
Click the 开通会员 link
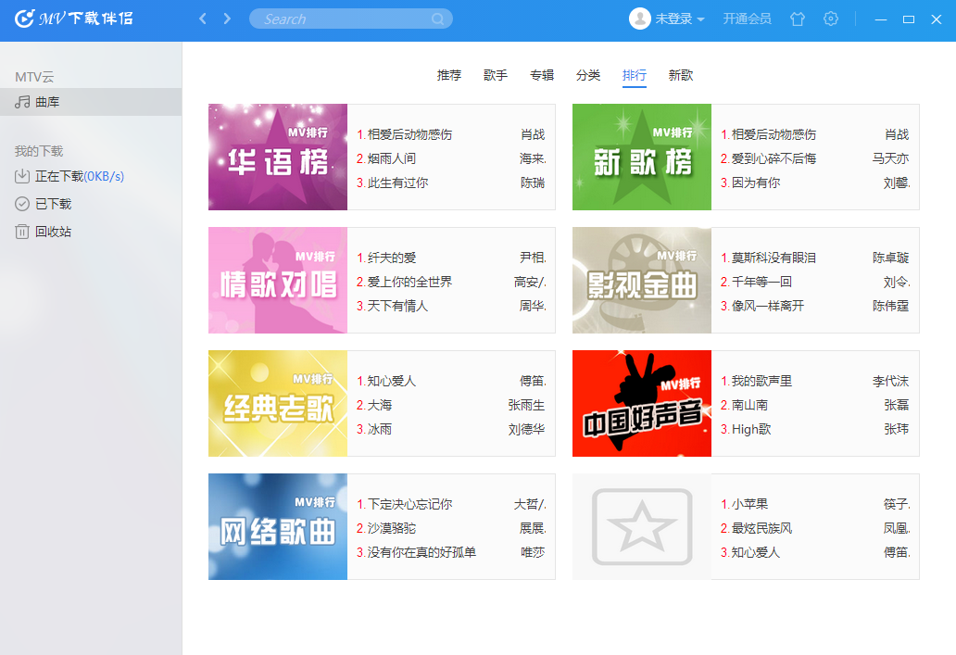pyautogui.click(x=747, y=19)
